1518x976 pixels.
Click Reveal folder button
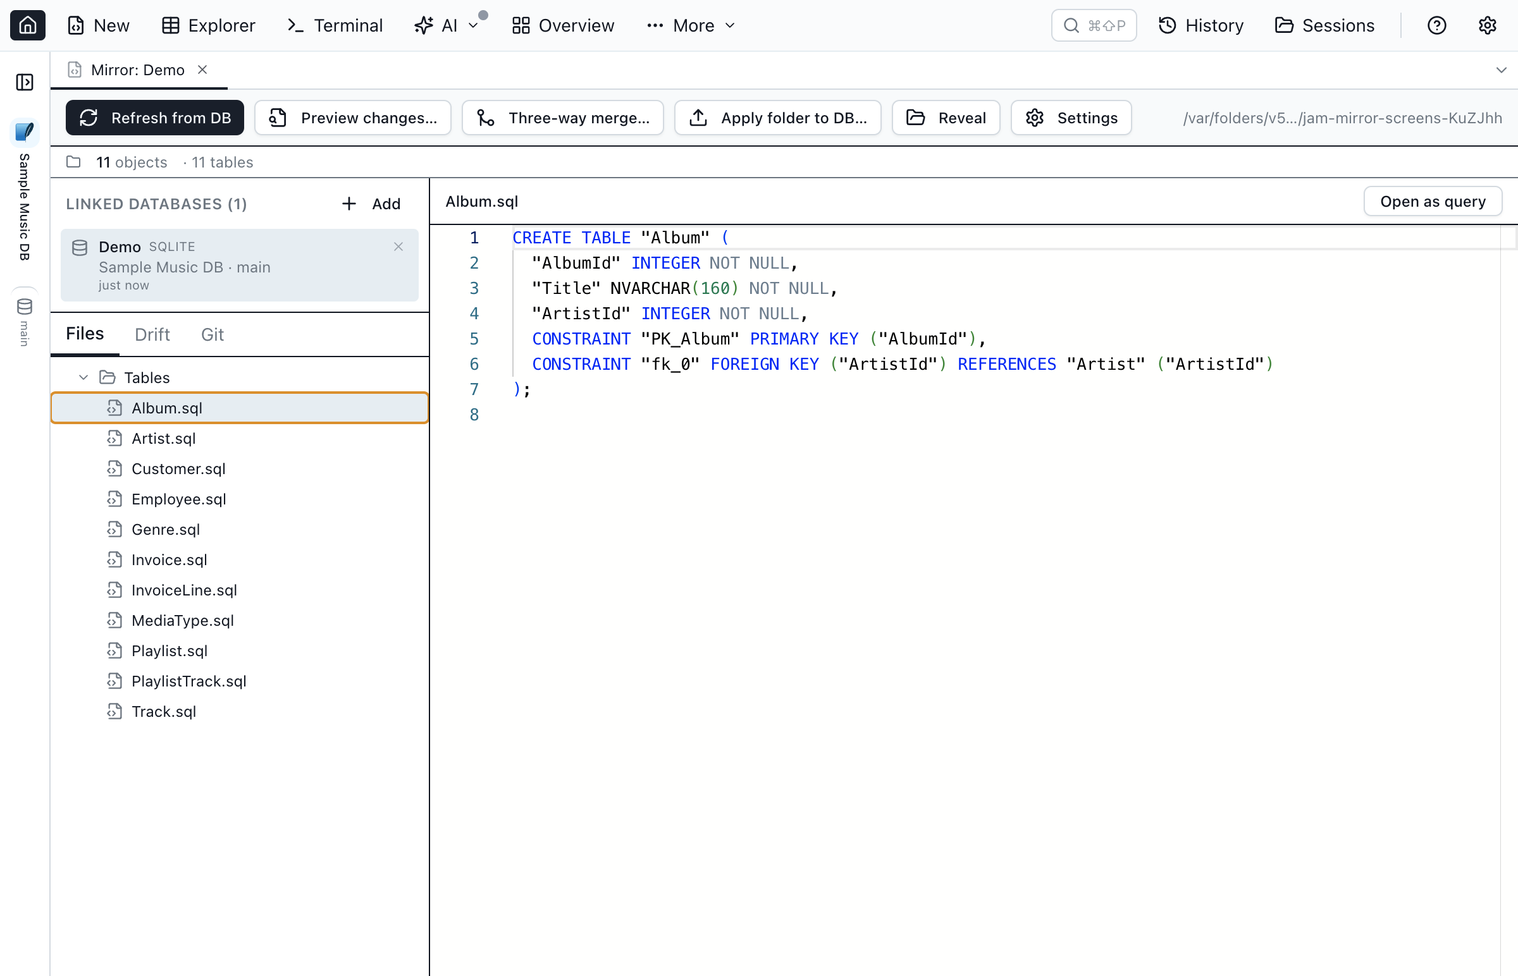click(946, 118)
